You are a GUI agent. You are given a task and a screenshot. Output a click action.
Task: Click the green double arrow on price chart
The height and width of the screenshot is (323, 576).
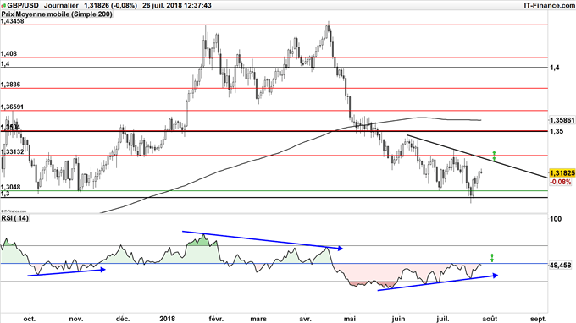(x=494, y=156)
